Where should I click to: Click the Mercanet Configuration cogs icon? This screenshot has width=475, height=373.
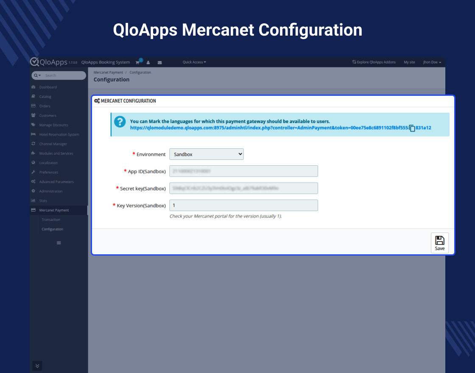point(97,101)
